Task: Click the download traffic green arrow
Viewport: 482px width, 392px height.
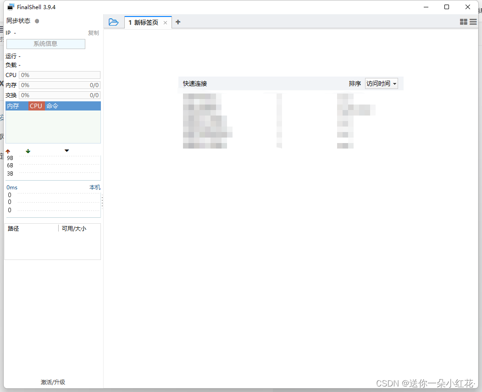Action: click(28, 151)
